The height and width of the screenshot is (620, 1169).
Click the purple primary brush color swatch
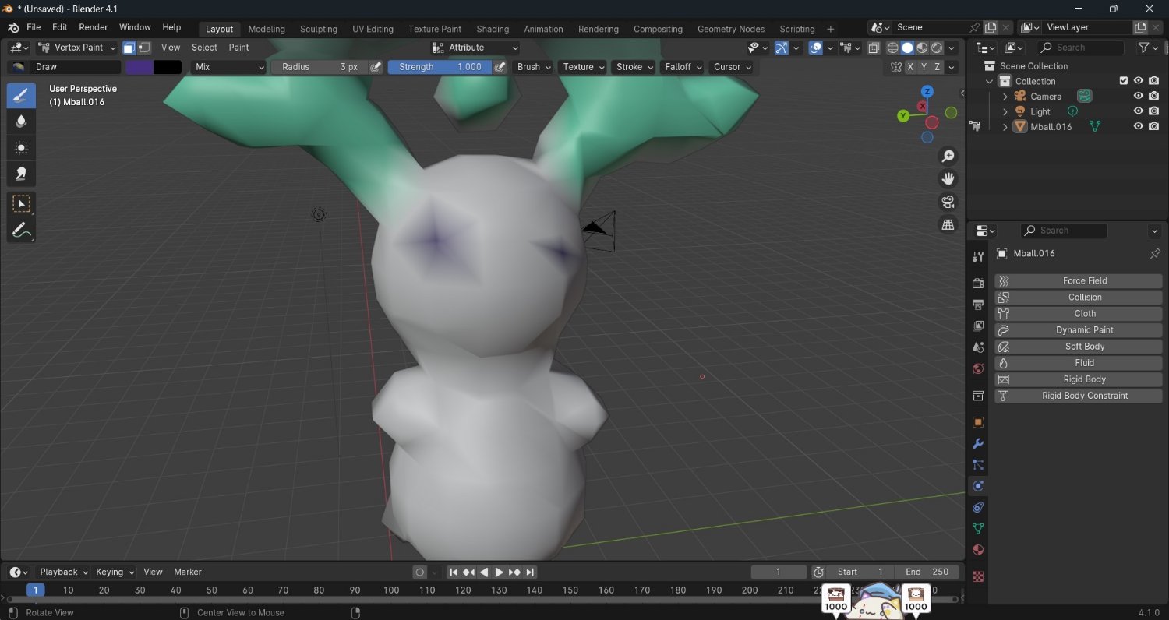pos(140,67)
